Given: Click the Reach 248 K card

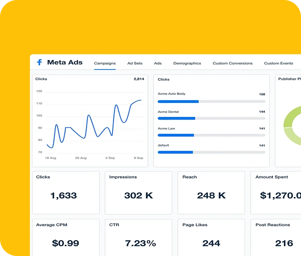Looking at the screenshot, I should pyautogui.click(x=211, y=192).
